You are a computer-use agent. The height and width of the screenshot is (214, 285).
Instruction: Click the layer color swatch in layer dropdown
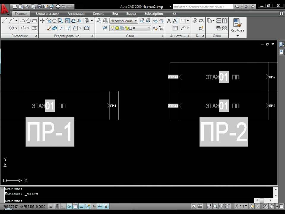[x=130, y=28]
